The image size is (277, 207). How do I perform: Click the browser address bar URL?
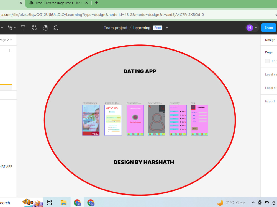[x=102, y=15]
